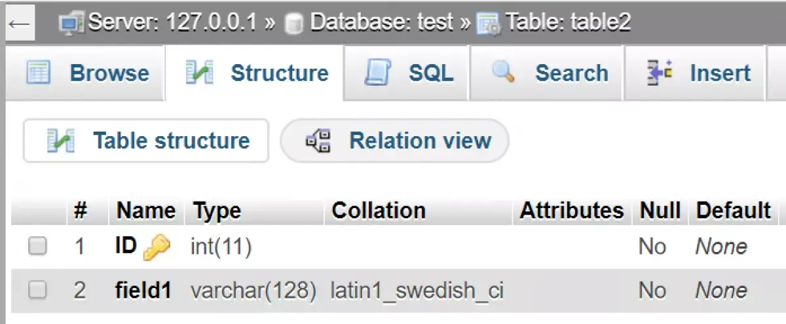Click the table icon in breadcrumb
This screenshot has width=786, height=324.
(x=487, y=24)
